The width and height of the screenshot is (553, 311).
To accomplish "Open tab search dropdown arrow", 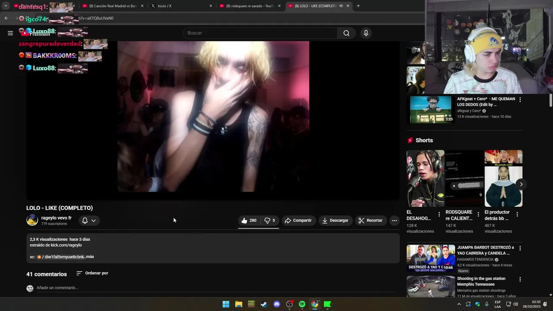I will pos(6,6).
